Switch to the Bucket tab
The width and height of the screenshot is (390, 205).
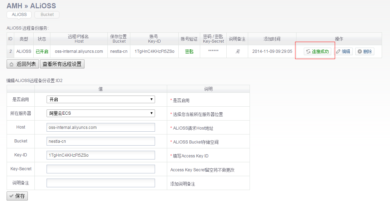coord(47,15)
